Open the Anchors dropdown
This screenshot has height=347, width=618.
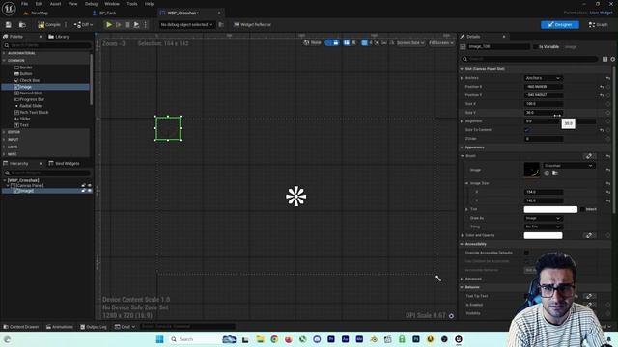543,78
